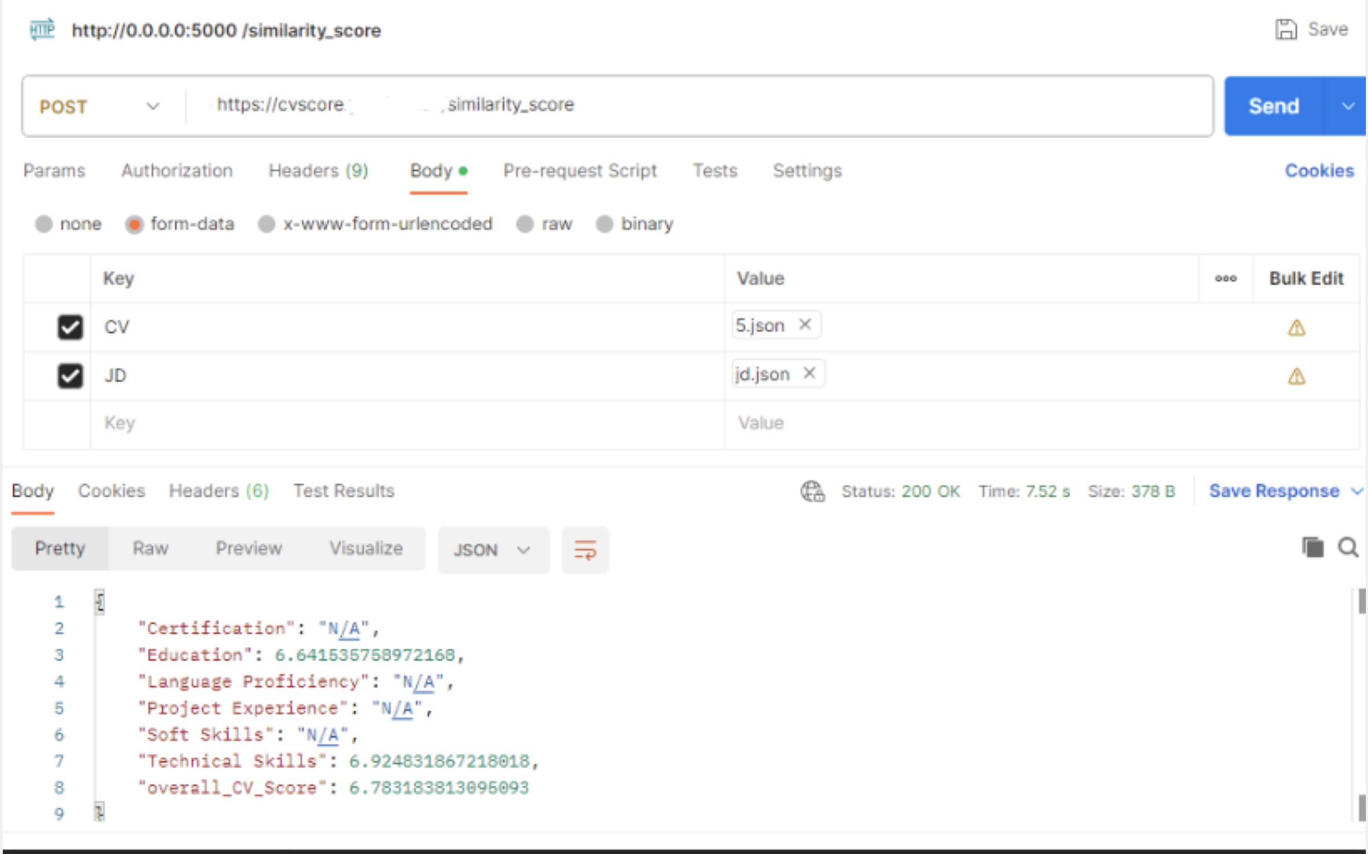
Task: Remove the 5.json file from the CV field
Action: [804, 325]
